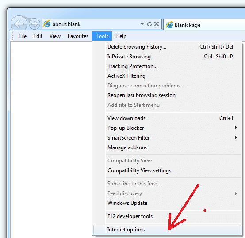Image resolution: width=245 pixels, height=238 pixels.
Task: Open the Favorites menu
Action: [x=78, y=36]
